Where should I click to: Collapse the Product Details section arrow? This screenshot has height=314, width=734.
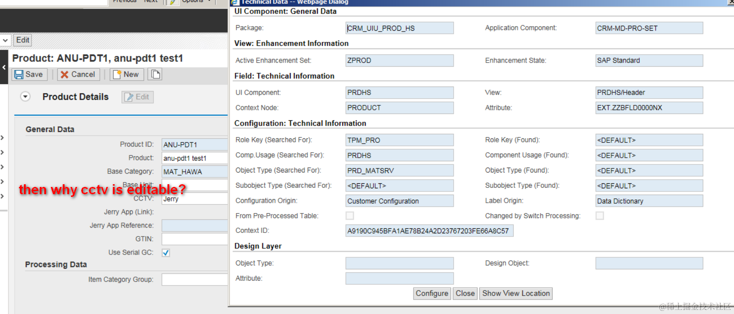(x=25, y=97)
